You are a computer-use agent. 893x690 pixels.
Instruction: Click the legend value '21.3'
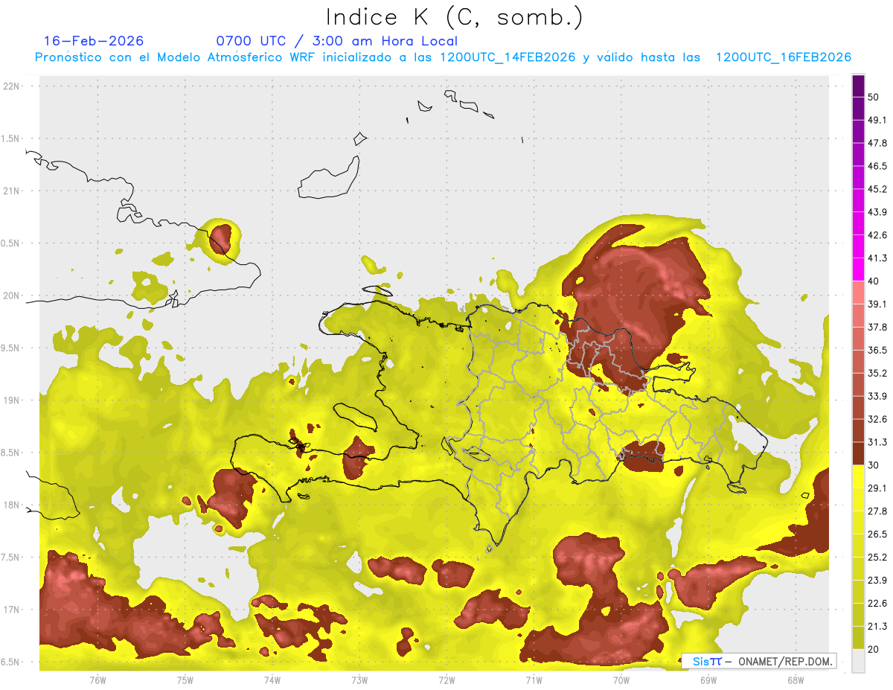click(877, 627)
